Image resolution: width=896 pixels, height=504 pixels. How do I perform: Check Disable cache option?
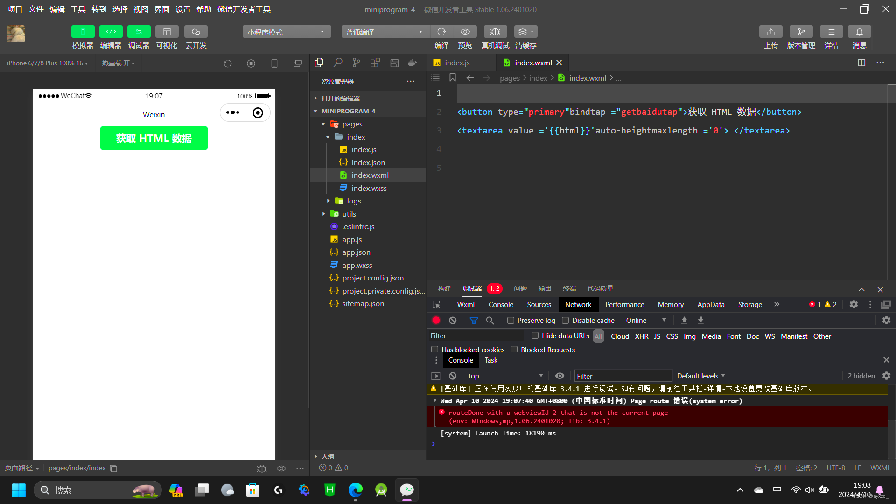(565, 320)
